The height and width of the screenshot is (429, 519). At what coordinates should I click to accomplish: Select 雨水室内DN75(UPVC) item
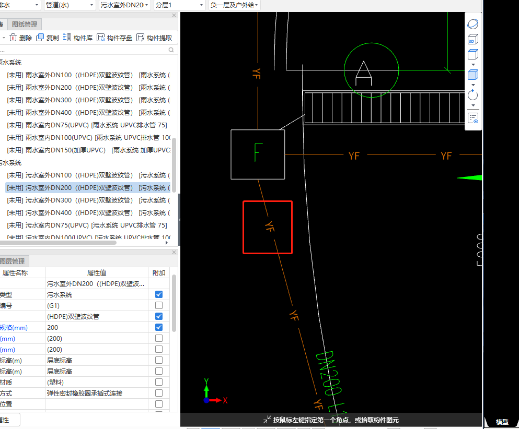88,125
